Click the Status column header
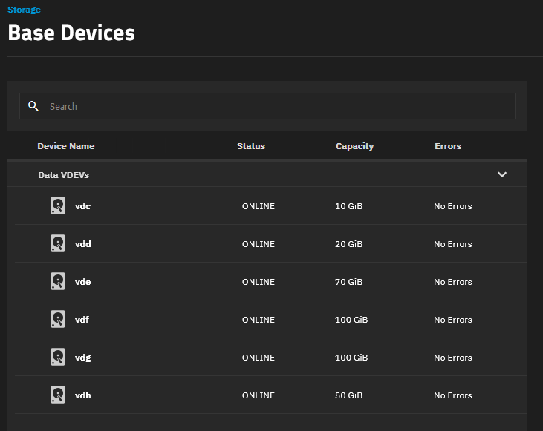Image resolution: width=543 pixels, height=431 pixels. click(x=251, y=146)
